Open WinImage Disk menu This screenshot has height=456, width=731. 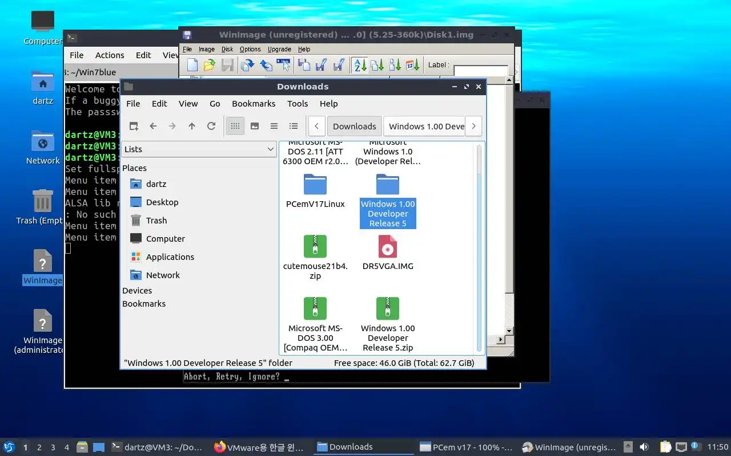[227, 49]
